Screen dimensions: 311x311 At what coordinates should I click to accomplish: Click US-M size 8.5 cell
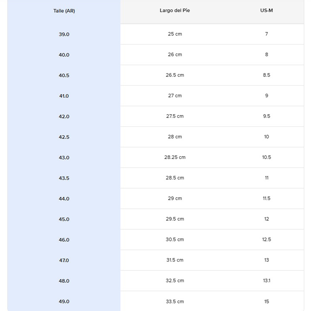pos(266,75)
